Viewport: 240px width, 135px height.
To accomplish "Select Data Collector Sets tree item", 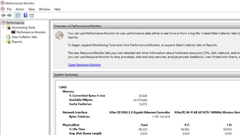I will click(x=24, y=37).
